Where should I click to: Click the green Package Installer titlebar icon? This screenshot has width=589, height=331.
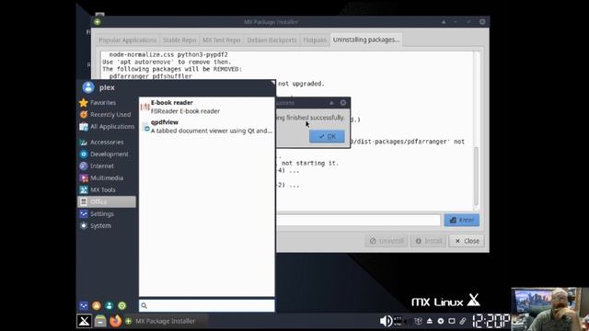click(x=98, y=22)
